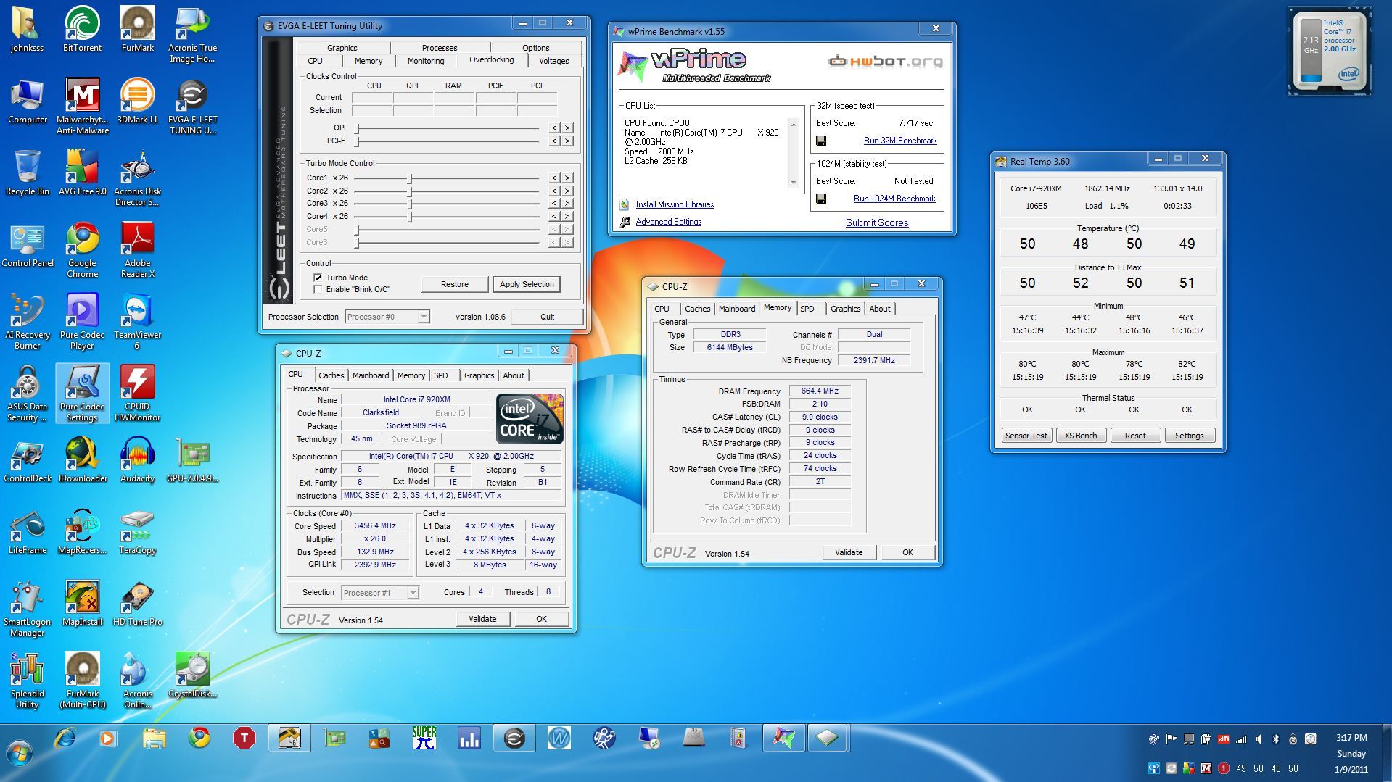
Task: Open the AVG Free 9.0 desktop icon
Action: point(82,172)
